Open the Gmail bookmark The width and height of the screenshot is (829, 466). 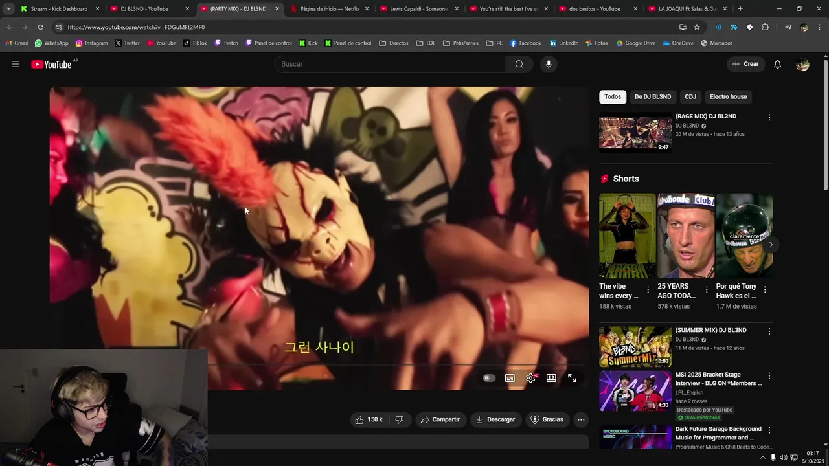tap(16, 43)
